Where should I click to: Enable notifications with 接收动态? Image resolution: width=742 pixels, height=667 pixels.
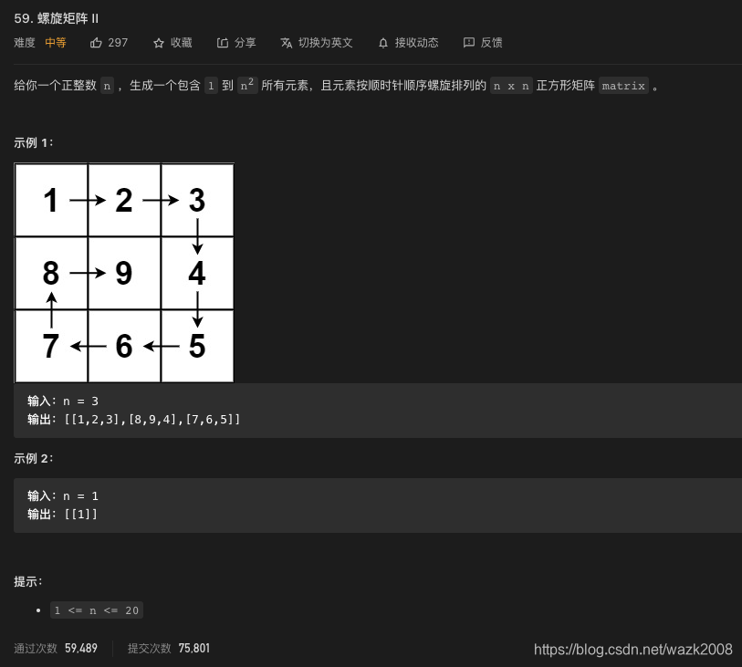click(x=408, y=42)
